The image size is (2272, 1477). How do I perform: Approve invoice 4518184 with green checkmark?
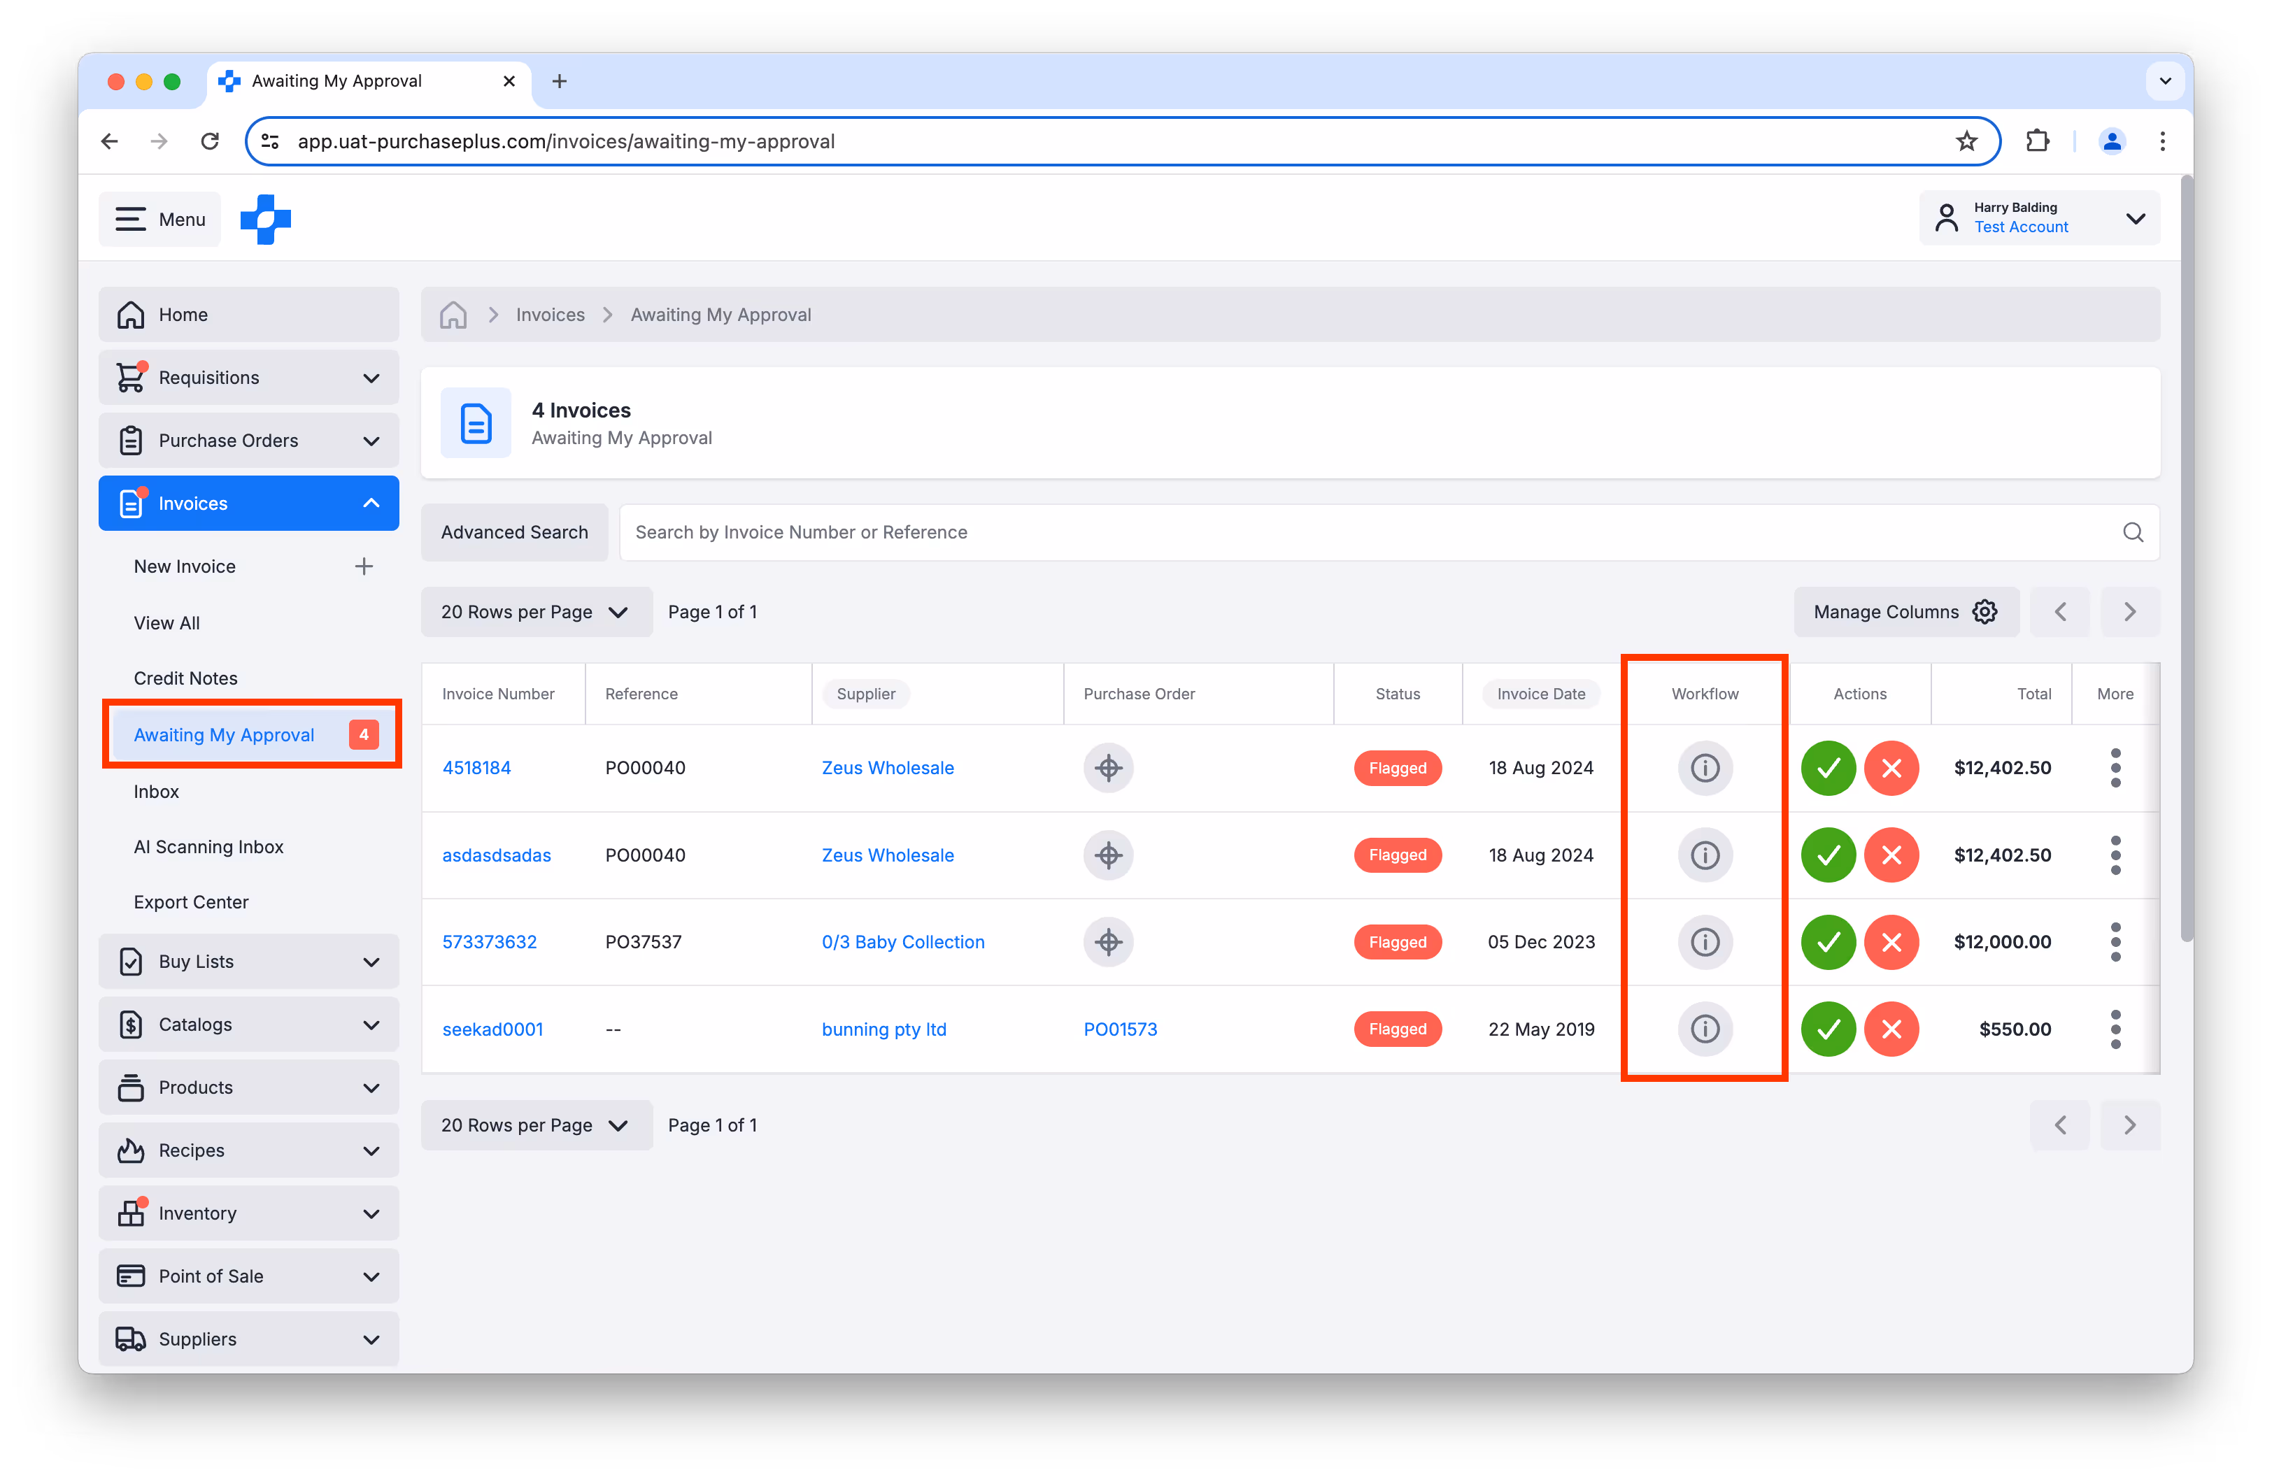(x=1827, y=767)
